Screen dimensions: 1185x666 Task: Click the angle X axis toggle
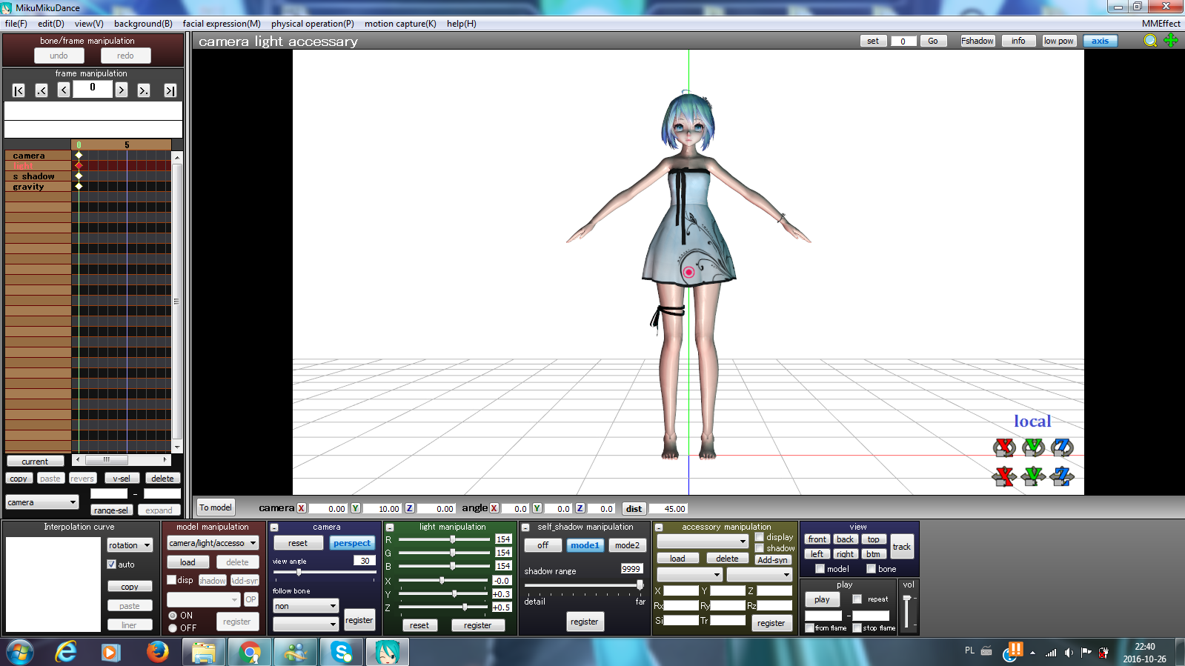click(x=494, y=508)
